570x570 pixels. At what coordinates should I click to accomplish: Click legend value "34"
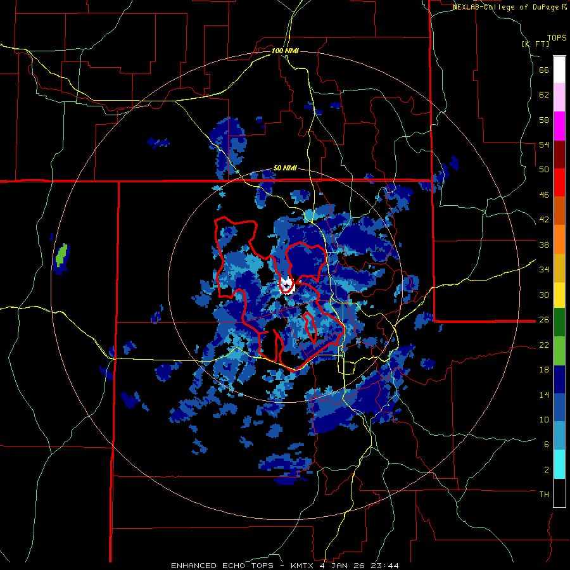pyautogui.click(x=544, y=270)
